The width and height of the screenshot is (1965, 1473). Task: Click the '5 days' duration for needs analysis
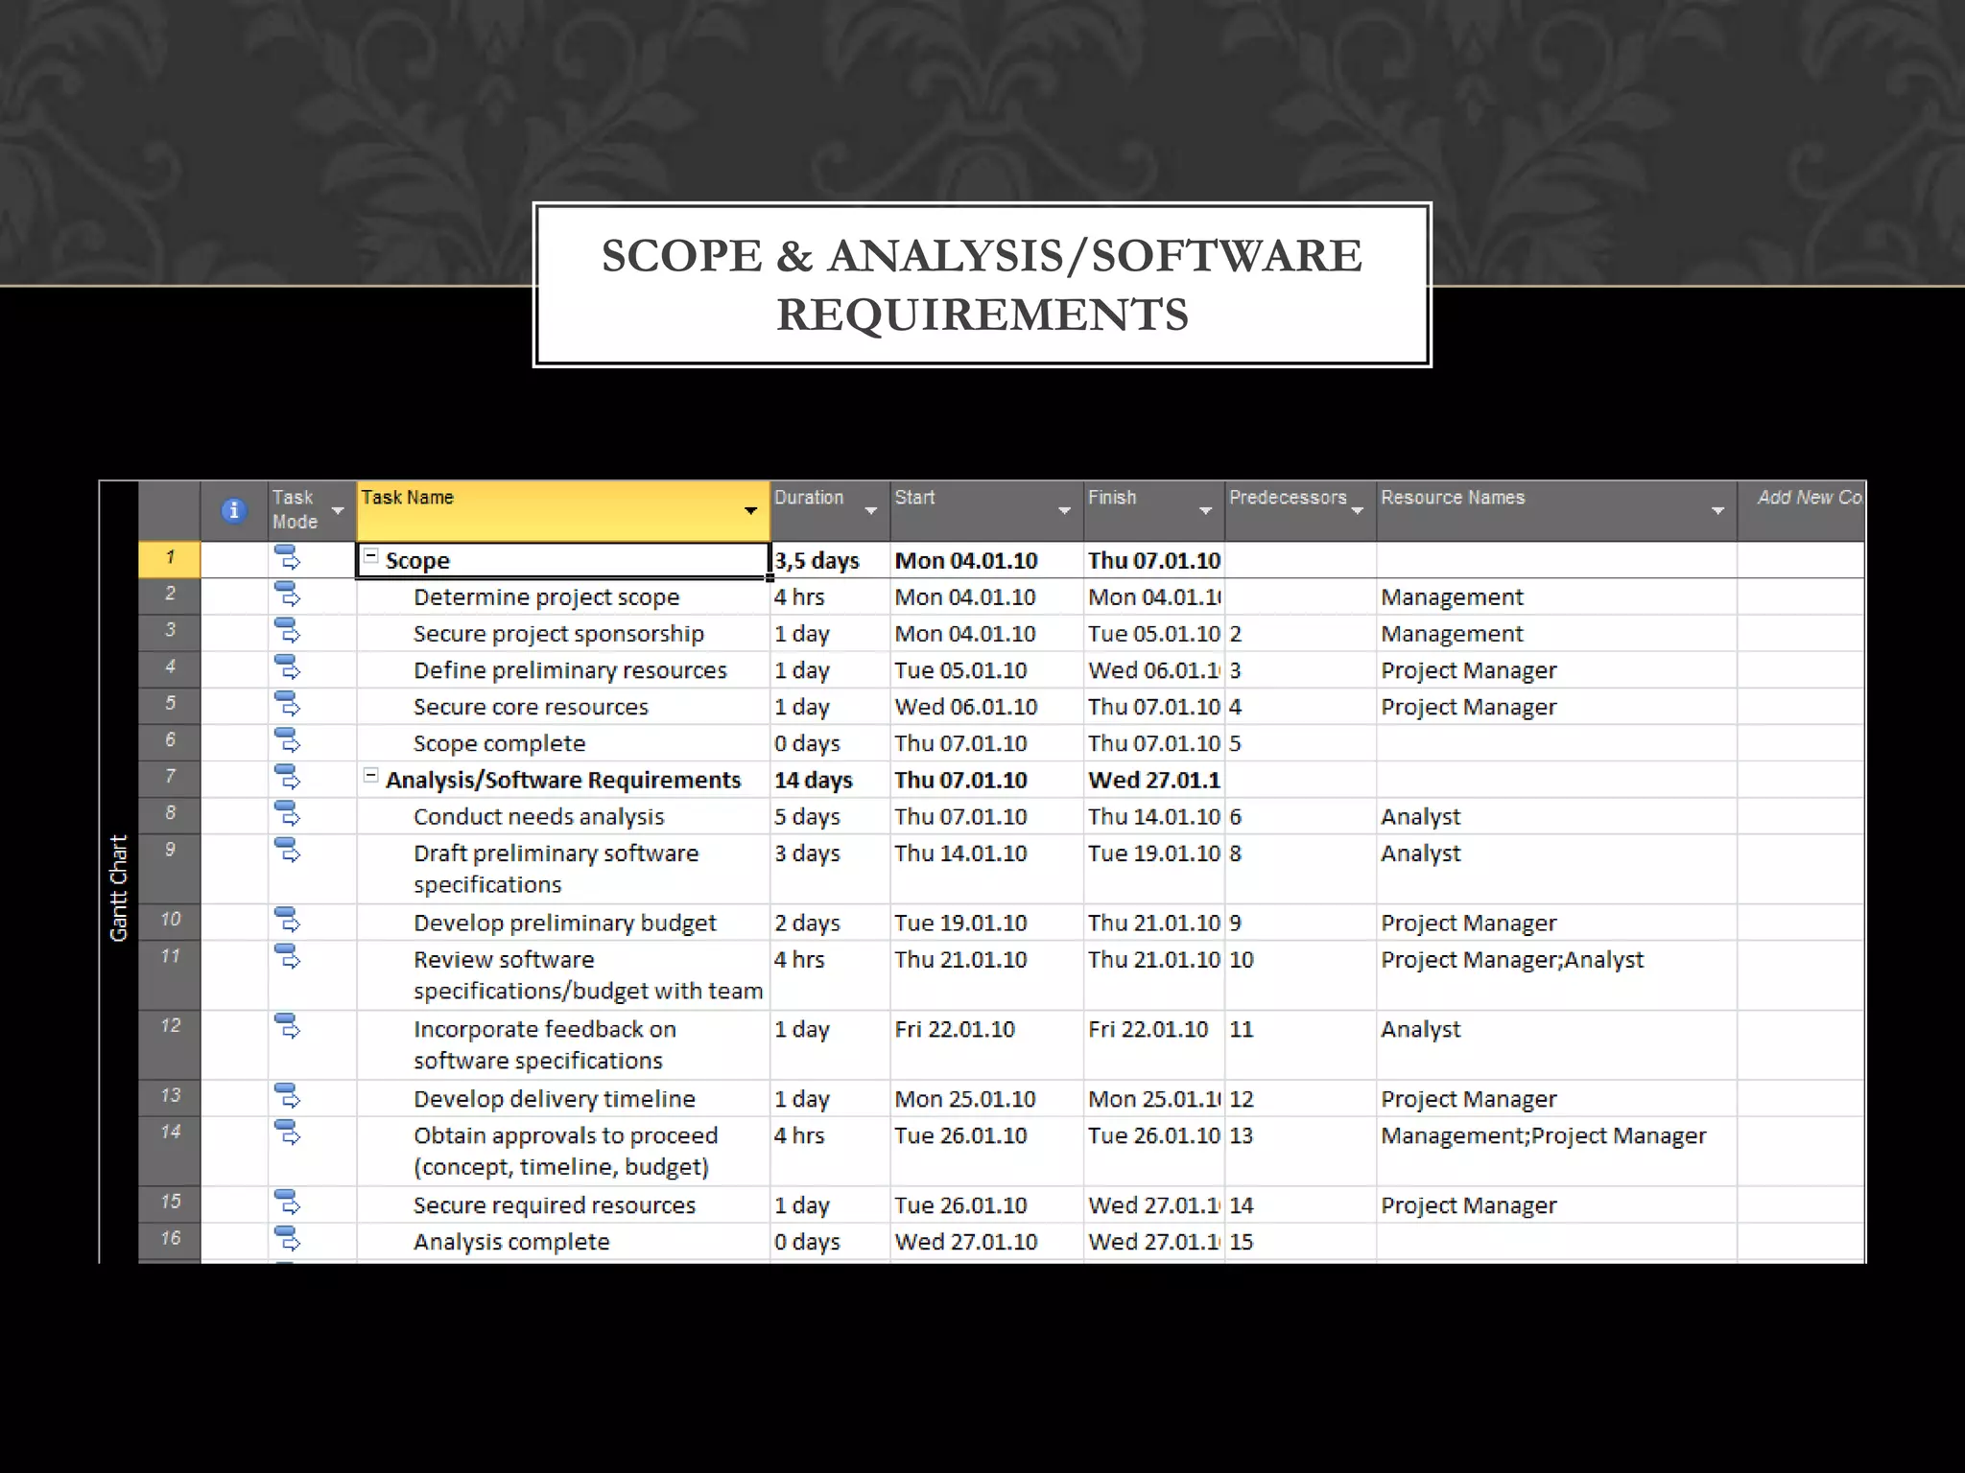[830, 816]
